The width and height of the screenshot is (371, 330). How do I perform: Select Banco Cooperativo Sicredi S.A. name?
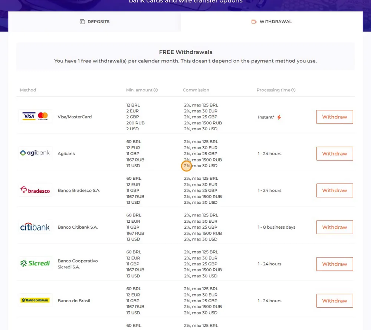(x=78, y=264)
